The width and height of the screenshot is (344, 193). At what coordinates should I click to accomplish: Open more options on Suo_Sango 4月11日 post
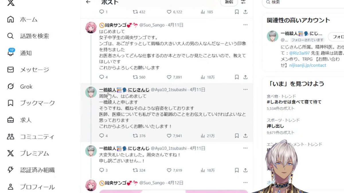click(x=245, y=25)
